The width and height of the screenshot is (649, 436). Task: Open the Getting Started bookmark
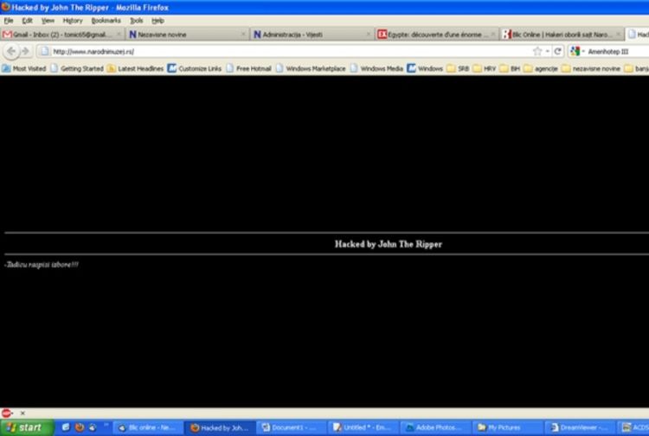click(77, 68)
